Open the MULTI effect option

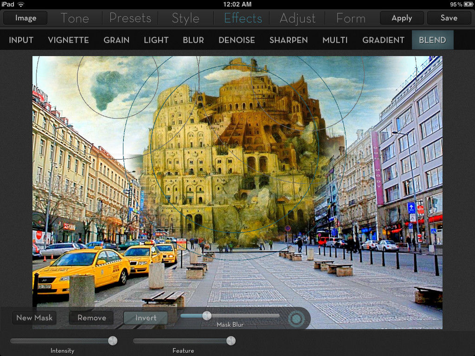coord(335,40)
